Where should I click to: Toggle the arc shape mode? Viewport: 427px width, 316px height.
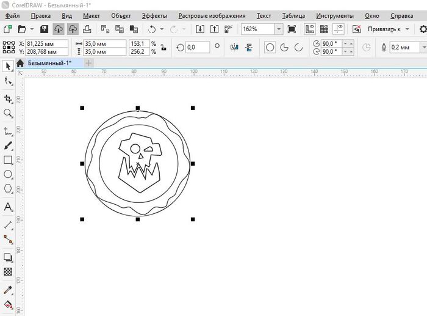298,47
